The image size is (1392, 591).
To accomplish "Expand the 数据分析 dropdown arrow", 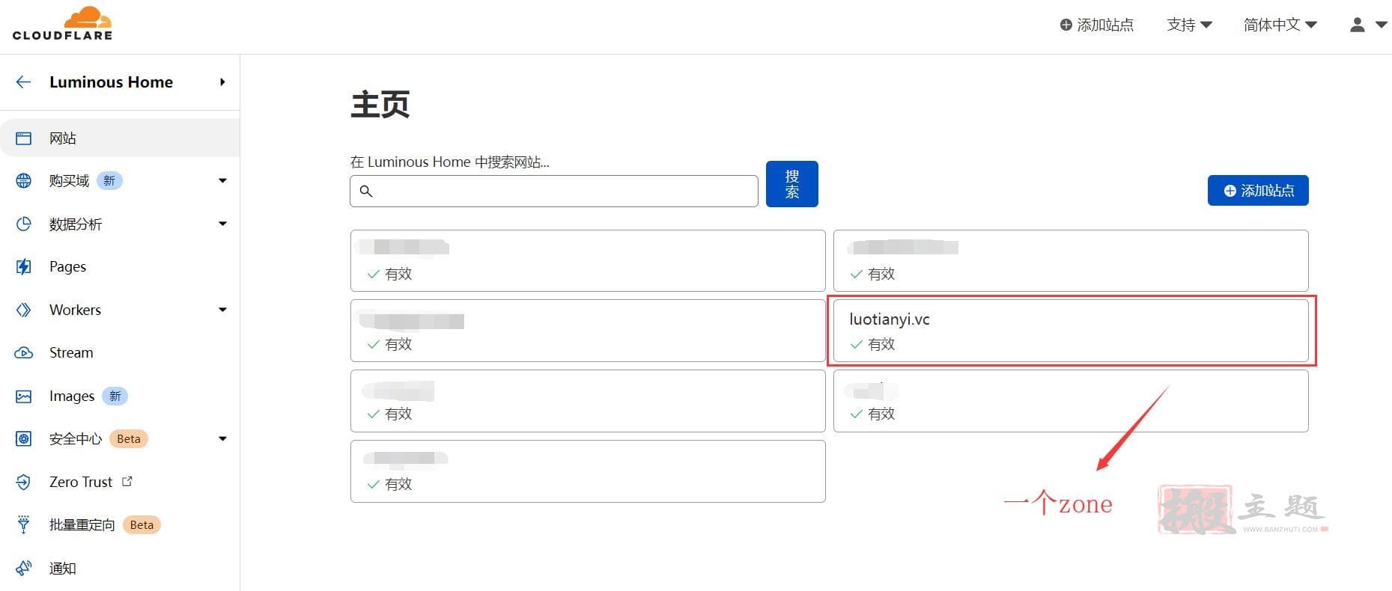I will (222, 224).
